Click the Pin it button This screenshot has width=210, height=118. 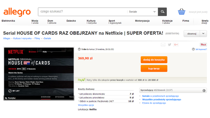tap(203, 44)
